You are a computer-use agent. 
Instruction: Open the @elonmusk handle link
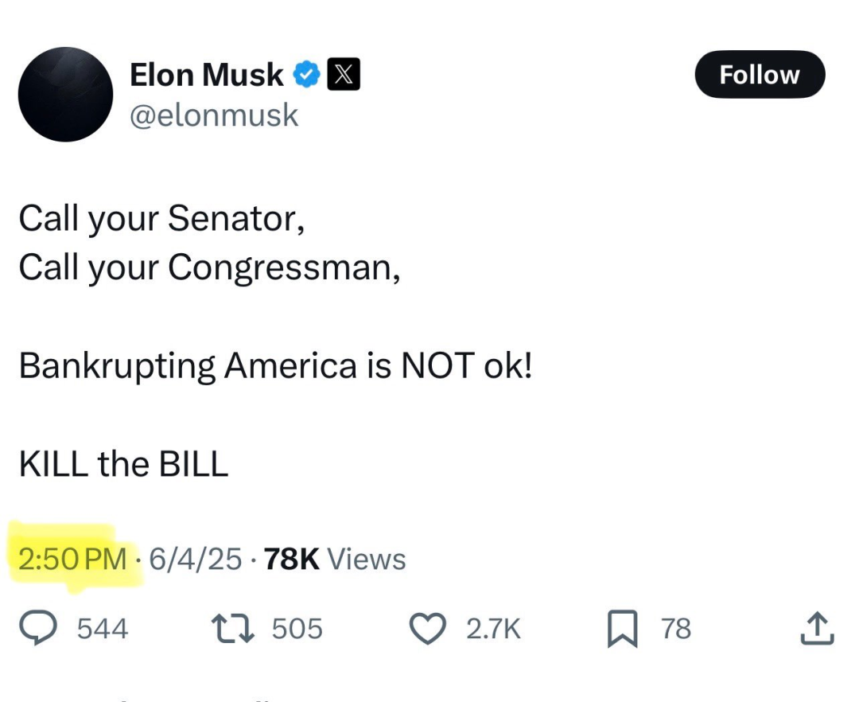(213, 116)
